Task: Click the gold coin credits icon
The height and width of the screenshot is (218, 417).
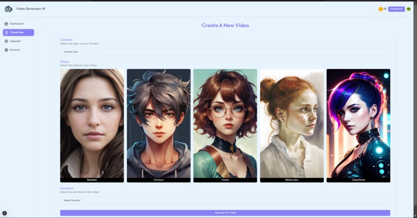Action: [381, 9]
